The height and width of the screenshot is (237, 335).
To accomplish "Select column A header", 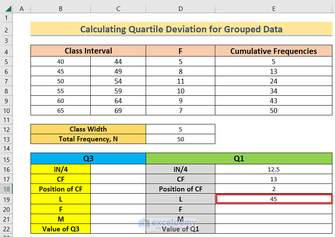I will [22, 9].
